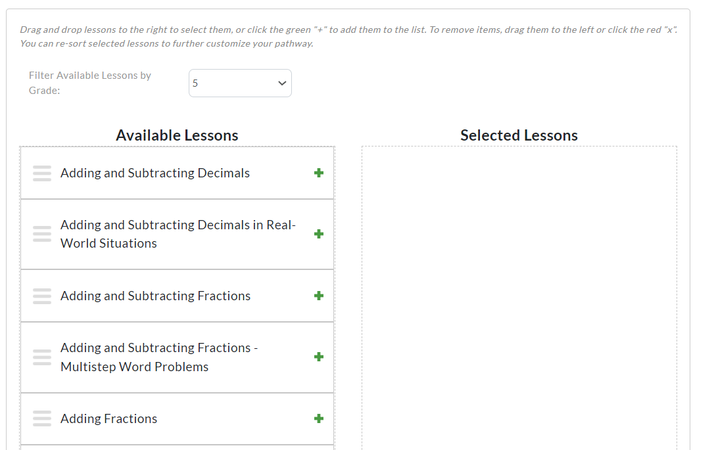Add "Adding Fractions" using the green plus
Image resolution: width=714 pixels, height=450 pixels.
tap(318, 418)
